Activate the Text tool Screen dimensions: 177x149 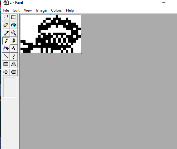[x=14, y=48]
